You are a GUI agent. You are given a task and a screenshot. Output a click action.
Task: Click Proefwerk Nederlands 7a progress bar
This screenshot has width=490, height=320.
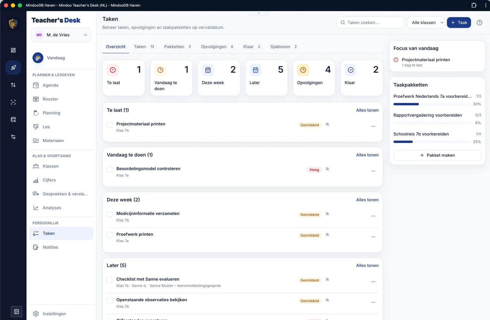[432, 104]
